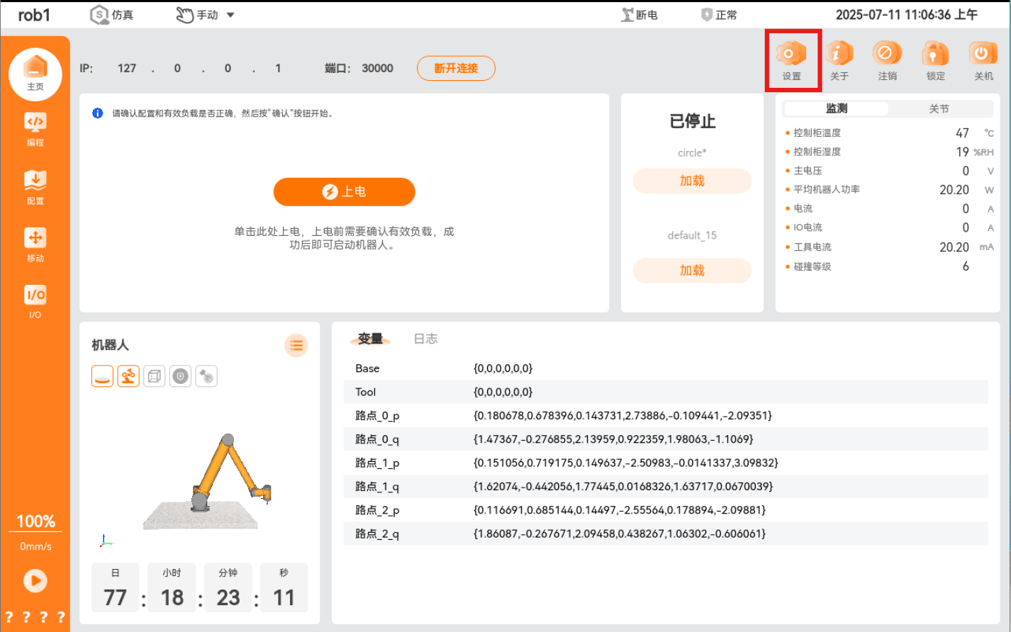Select the play button in left sidebar
Image resolution: width=1011 pixels, height=632 pixels.
point(35,581)
